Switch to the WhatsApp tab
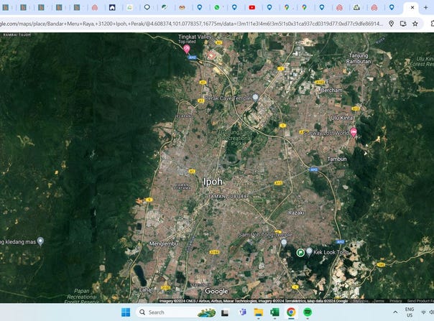The height and width of the screenshot is (321, 434). coord(217,7)
